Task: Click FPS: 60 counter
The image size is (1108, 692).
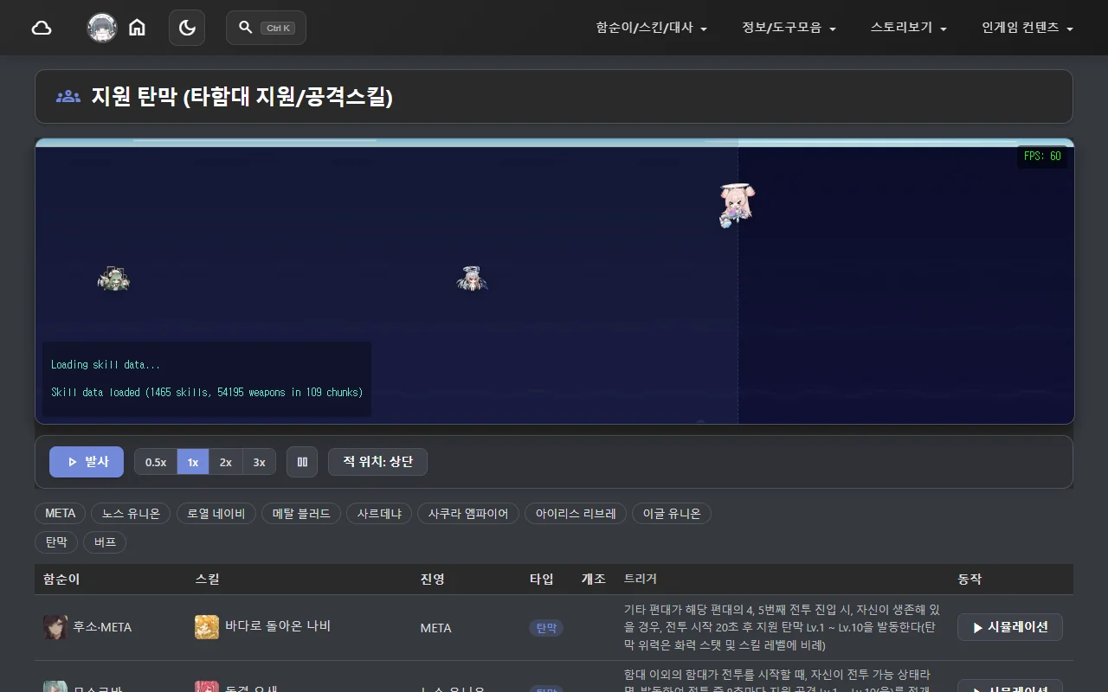Action: (1042, 157)
